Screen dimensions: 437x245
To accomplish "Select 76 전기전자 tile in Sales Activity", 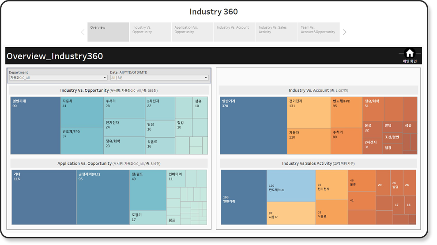I will 332,185.
